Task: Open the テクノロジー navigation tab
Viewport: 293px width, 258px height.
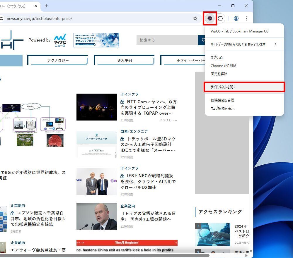Action: (58, 60)
